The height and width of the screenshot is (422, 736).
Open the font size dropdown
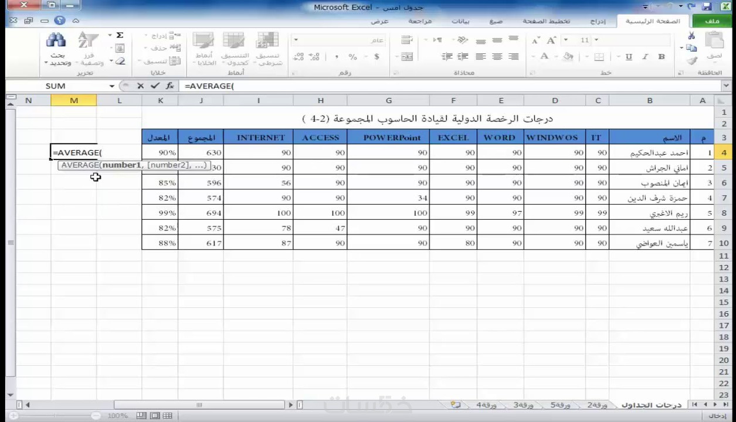595,39
